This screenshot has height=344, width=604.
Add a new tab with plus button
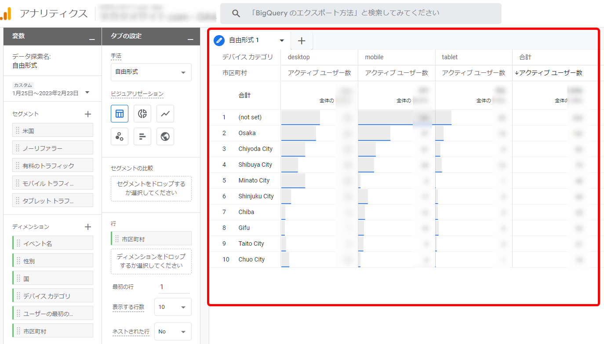[x=302, y=41]
